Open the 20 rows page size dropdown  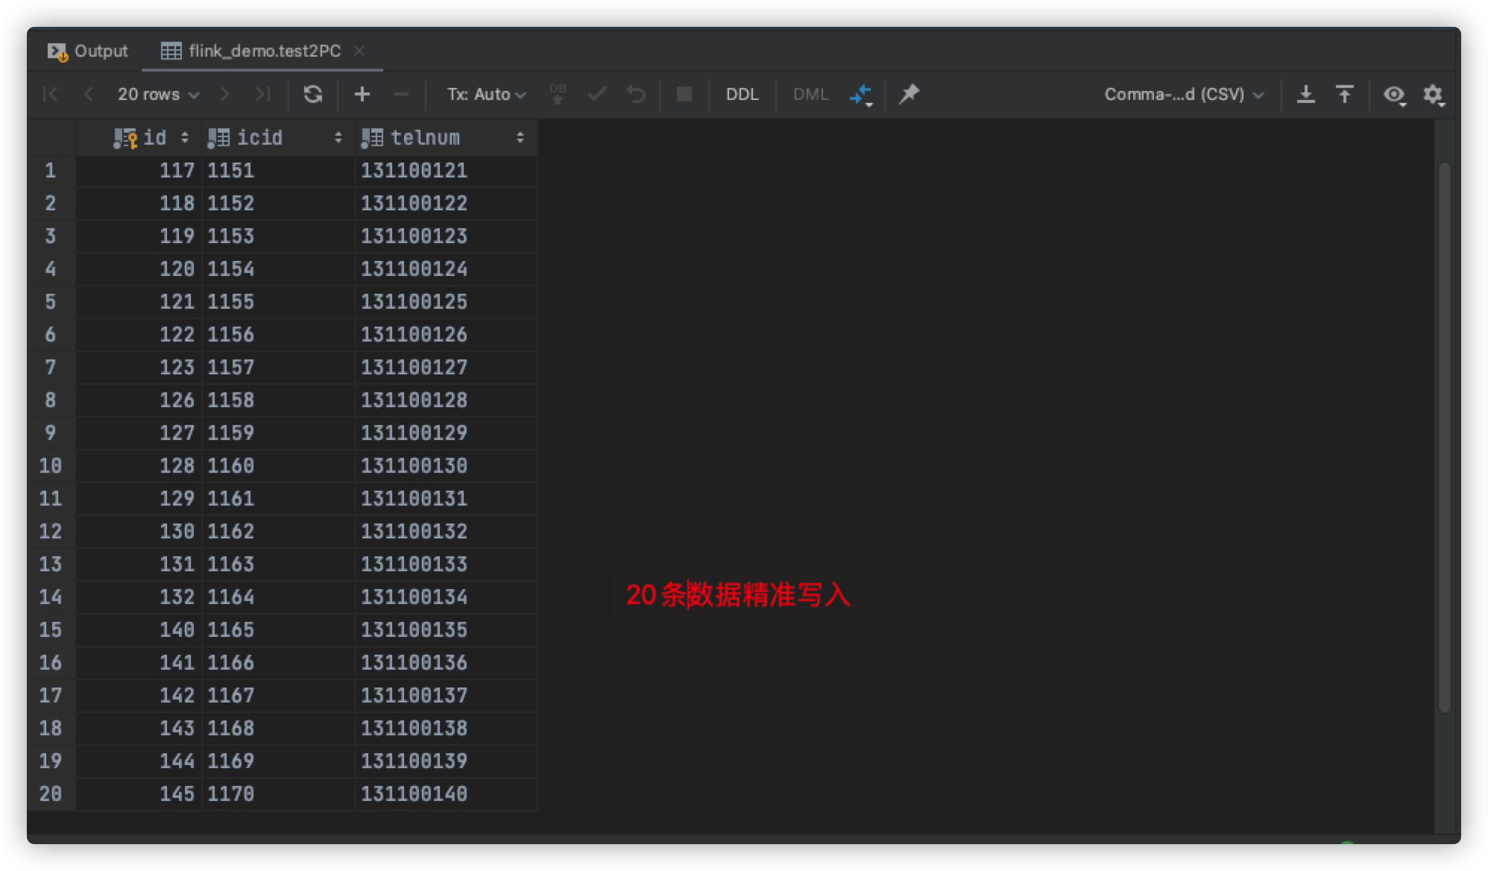pyautogui.click(x=158, y=95)
